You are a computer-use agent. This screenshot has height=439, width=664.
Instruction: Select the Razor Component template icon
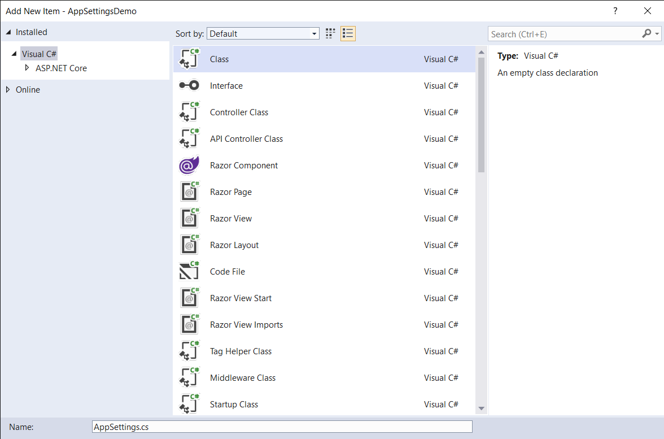pos(189,165)
